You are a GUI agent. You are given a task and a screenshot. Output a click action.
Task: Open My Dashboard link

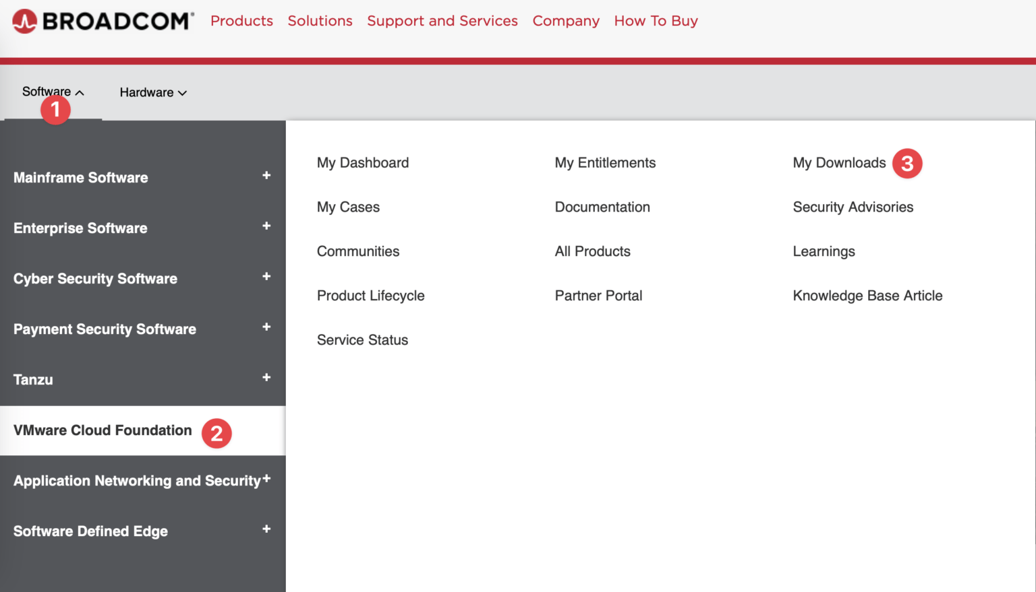[363, 163]
